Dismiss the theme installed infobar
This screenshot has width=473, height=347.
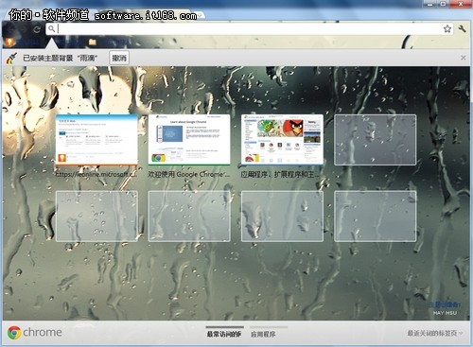464,58
